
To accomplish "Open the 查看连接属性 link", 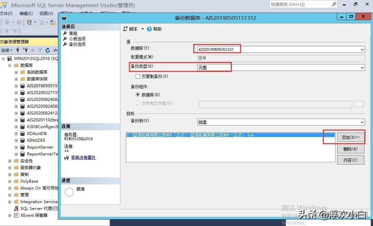I will pos(83,157).
